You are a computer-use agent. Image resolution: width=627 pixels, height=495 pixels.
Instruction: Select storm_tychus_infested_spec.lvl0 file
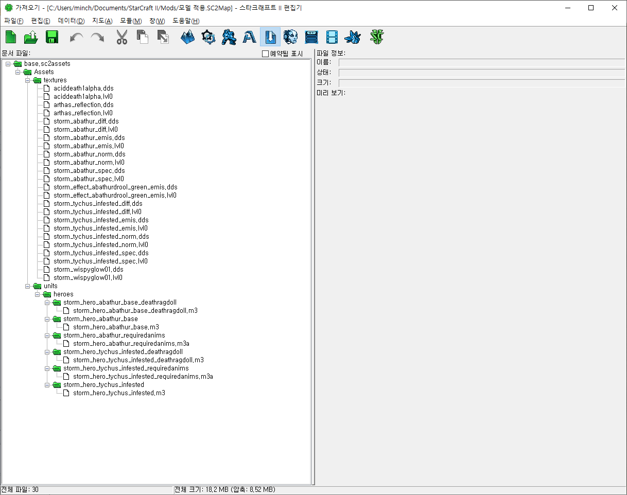[100, 261]
